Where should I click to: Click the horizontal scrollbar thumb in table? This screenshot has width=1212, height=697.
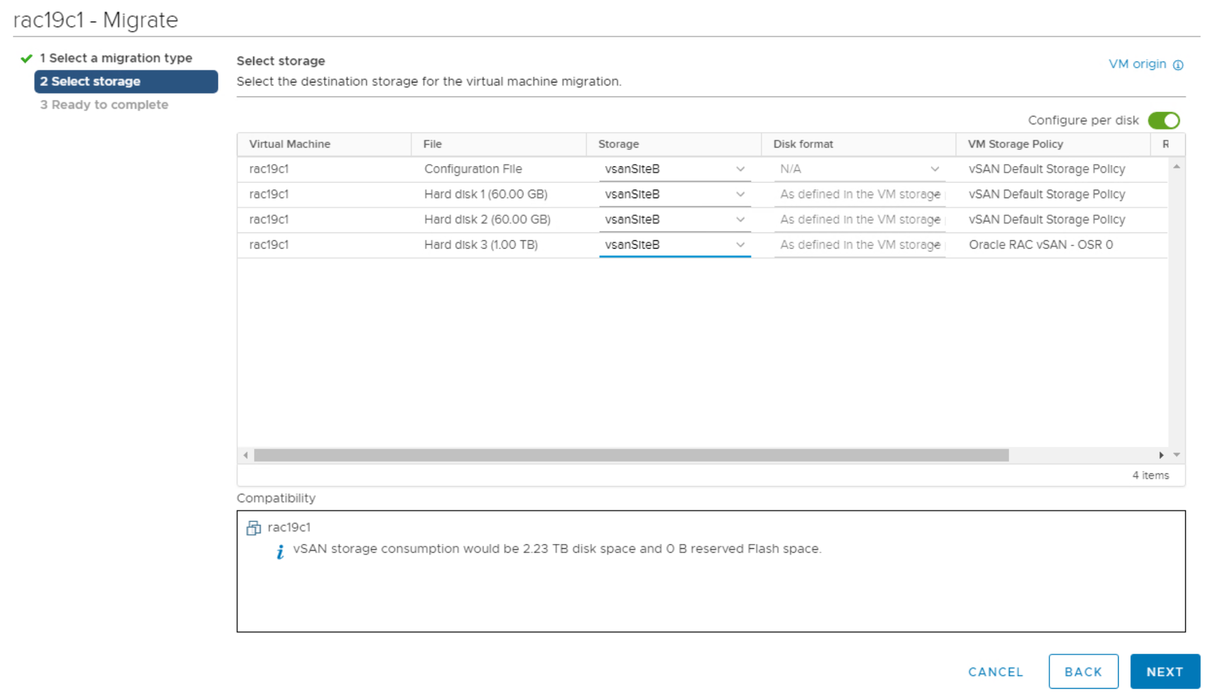(x=631, y=455)
